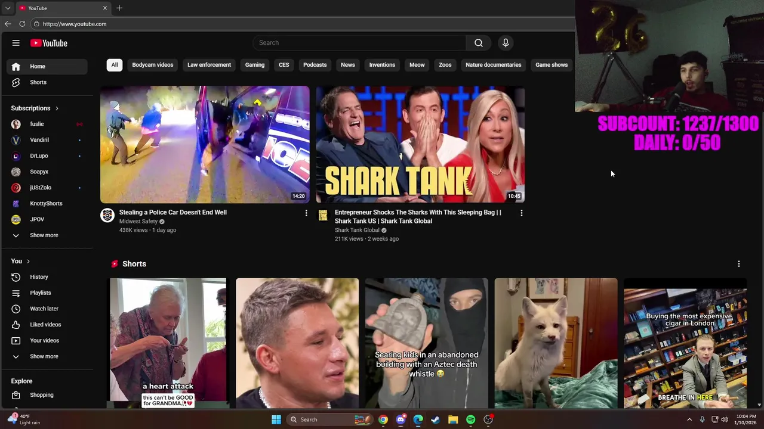Select Bodycam videos filter chip

[153, 65]
